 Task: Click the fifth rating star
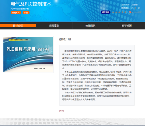click(125, 12)
